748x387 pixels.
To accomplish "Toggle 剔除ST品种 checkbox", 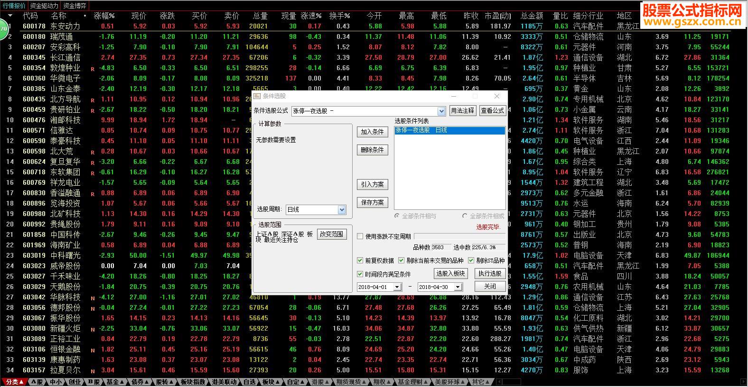I will click(471, 261).
